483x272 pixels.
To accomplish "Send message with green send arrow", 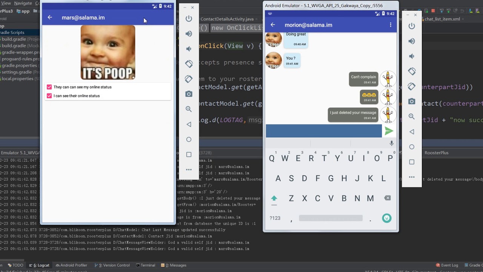I will click(x=389, y=131).
